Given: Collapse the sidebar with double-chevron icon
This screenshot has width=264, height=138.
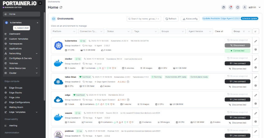Looking at the screenshot, I should point(40,3).
